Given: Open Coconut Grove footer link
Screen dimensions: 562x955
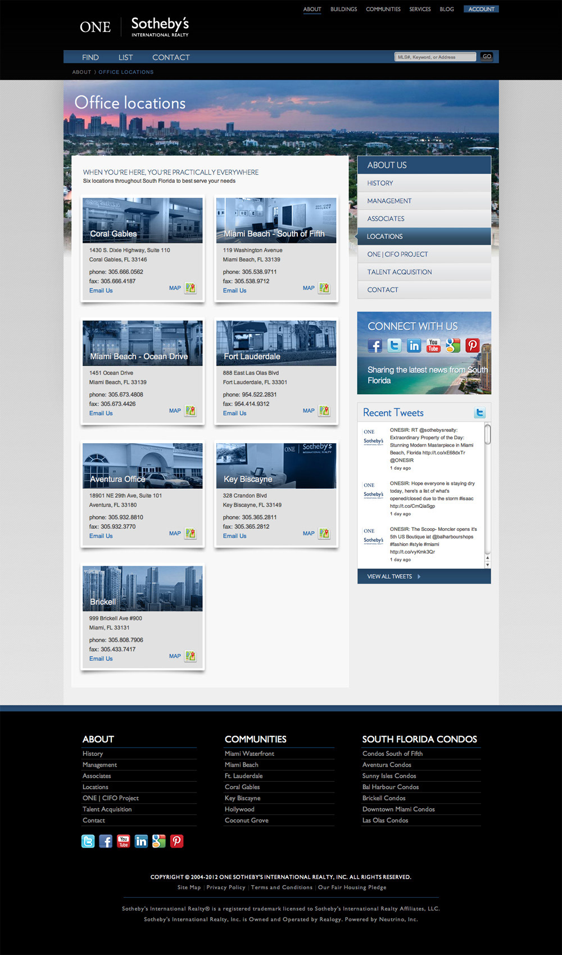Looking at the screenshot, I should [x=247, y=821].
